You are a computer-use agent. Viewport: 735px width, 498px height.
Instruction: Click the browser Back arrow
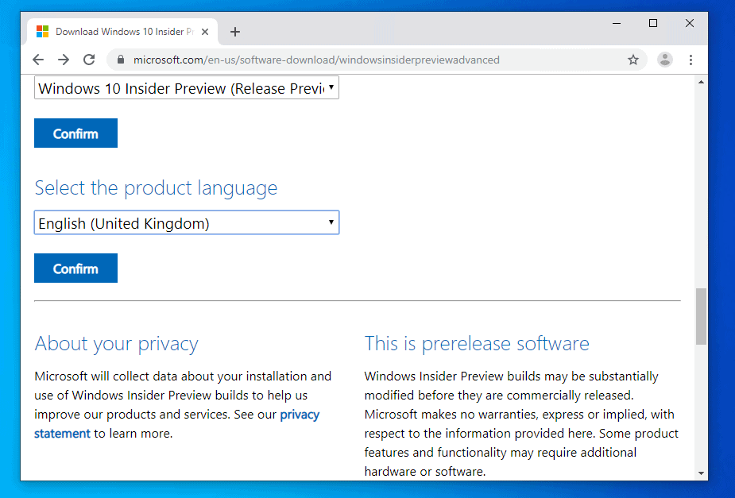[x=38, y=60]
